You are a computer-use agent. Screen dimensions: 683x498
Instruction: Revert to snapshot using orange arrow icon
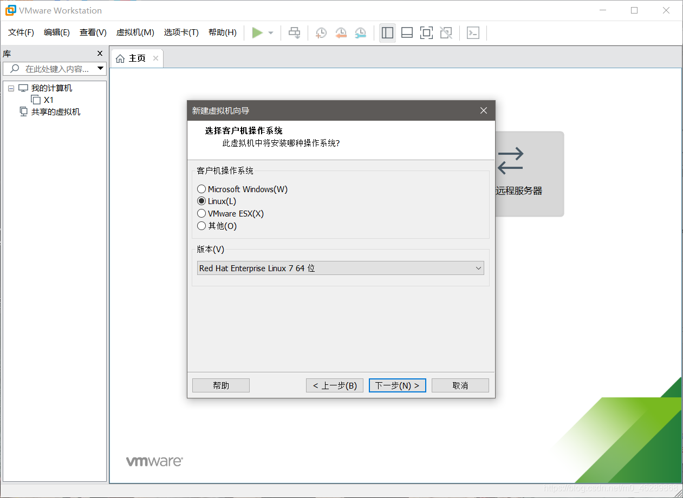tap(341, 33)
